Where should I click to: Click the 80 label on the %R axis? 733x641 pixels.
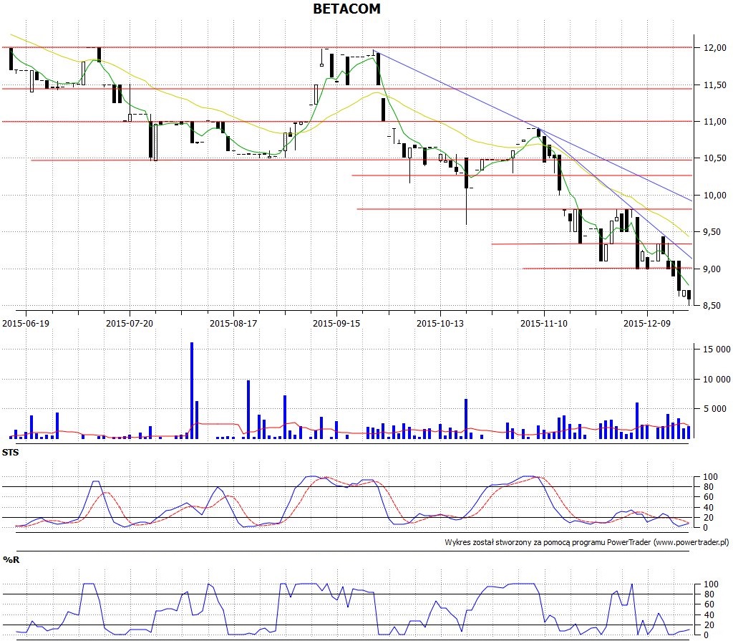click(x=709, y=594)
